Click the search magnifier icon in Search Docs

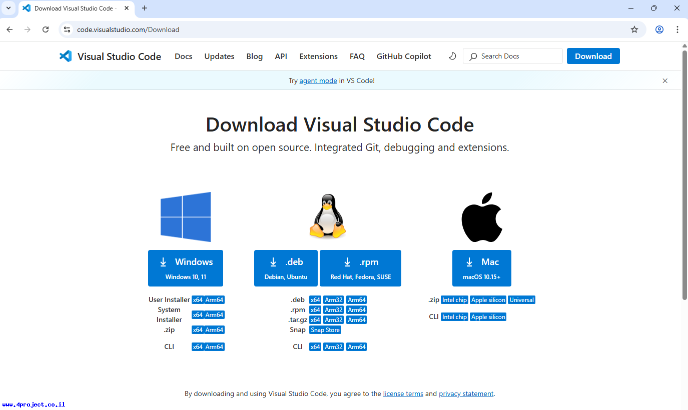point(473,56)
